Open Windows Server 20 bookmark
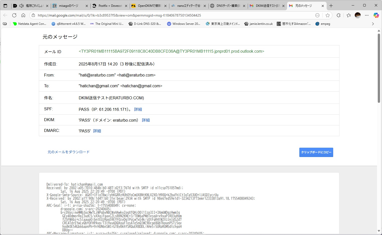 click(184, 24)
